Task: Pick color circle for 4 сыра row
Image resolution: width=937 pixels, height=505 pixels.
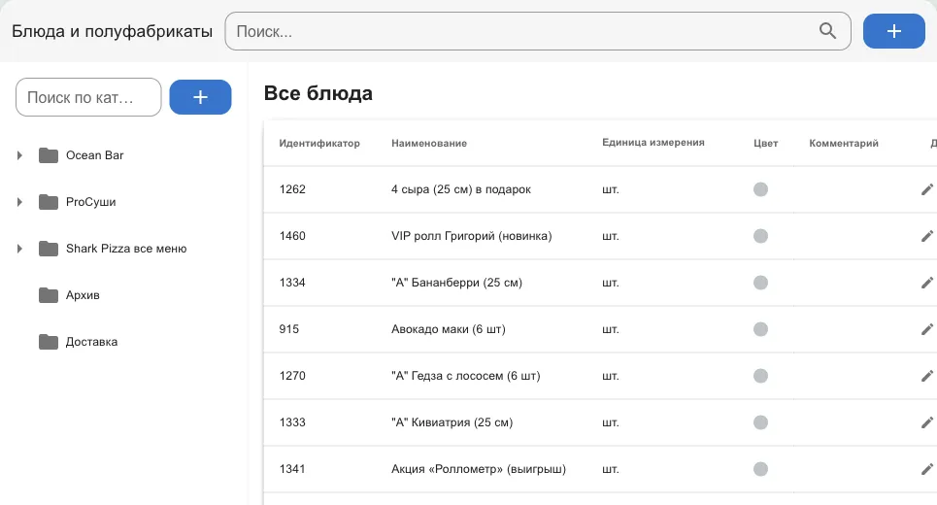Action: click(760, 189)
